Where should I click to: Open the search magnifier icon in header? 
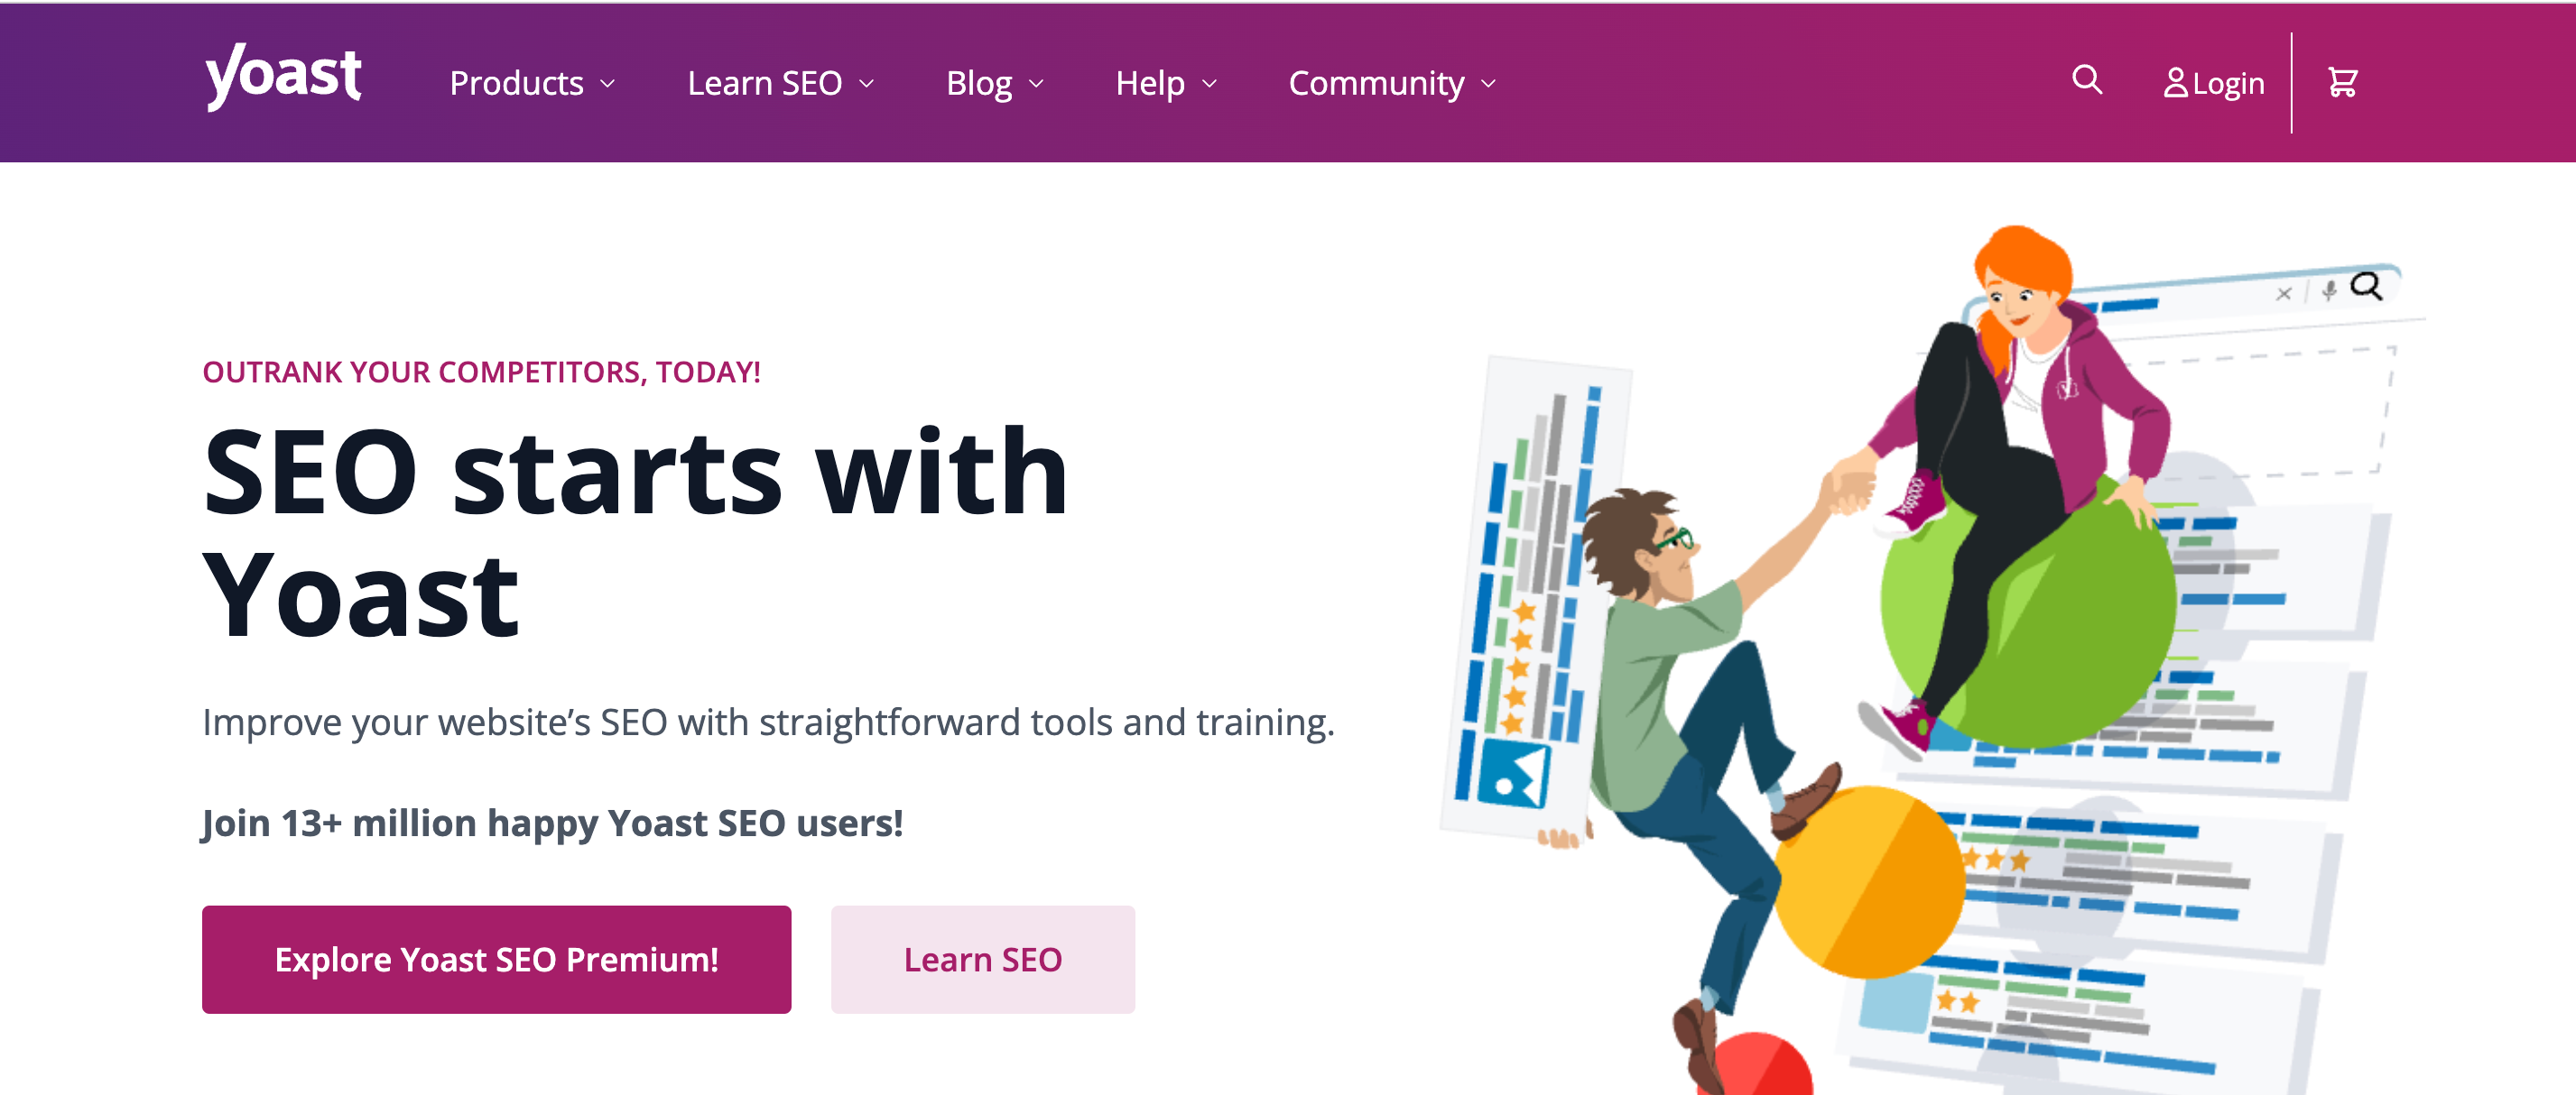pyautogui.click(x=2086, y=80)
